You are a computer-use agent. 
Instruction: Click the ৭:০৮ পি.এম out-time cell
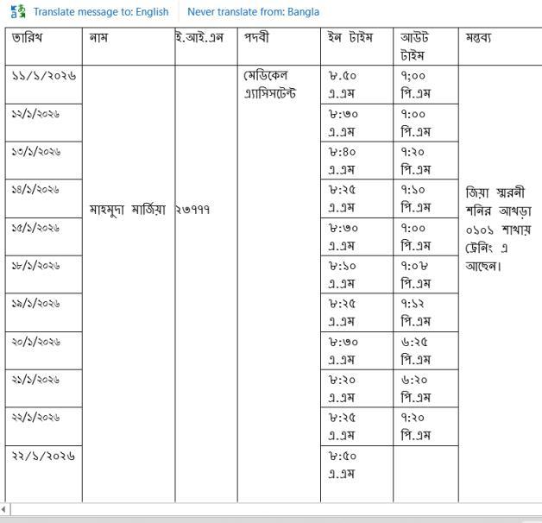[x=415, y=274]
